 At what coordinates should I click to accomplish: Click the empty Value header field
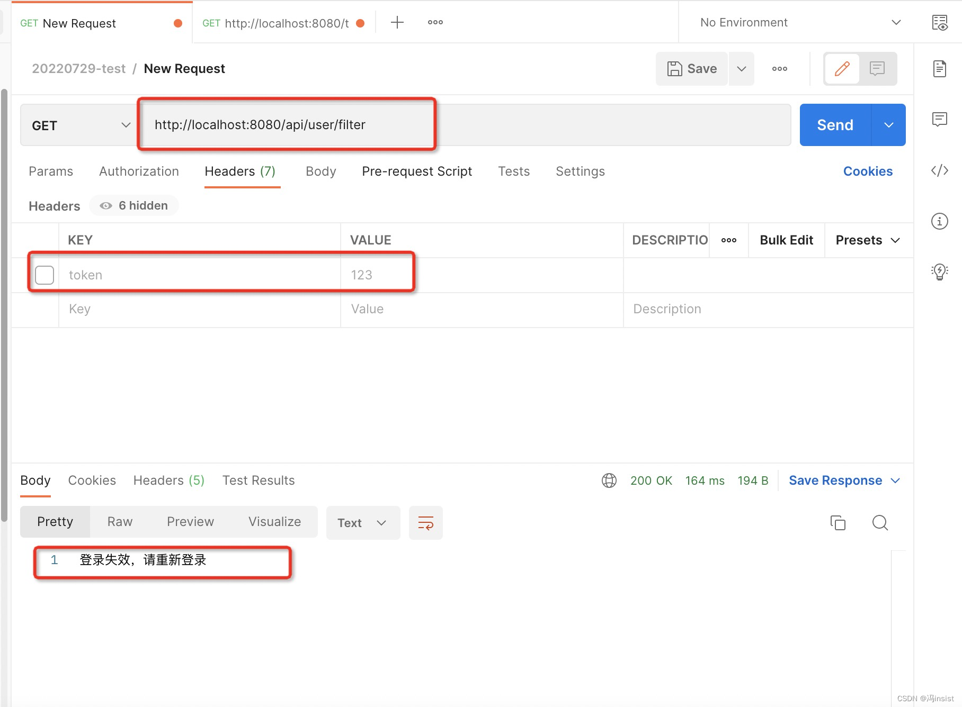[482, 310]
